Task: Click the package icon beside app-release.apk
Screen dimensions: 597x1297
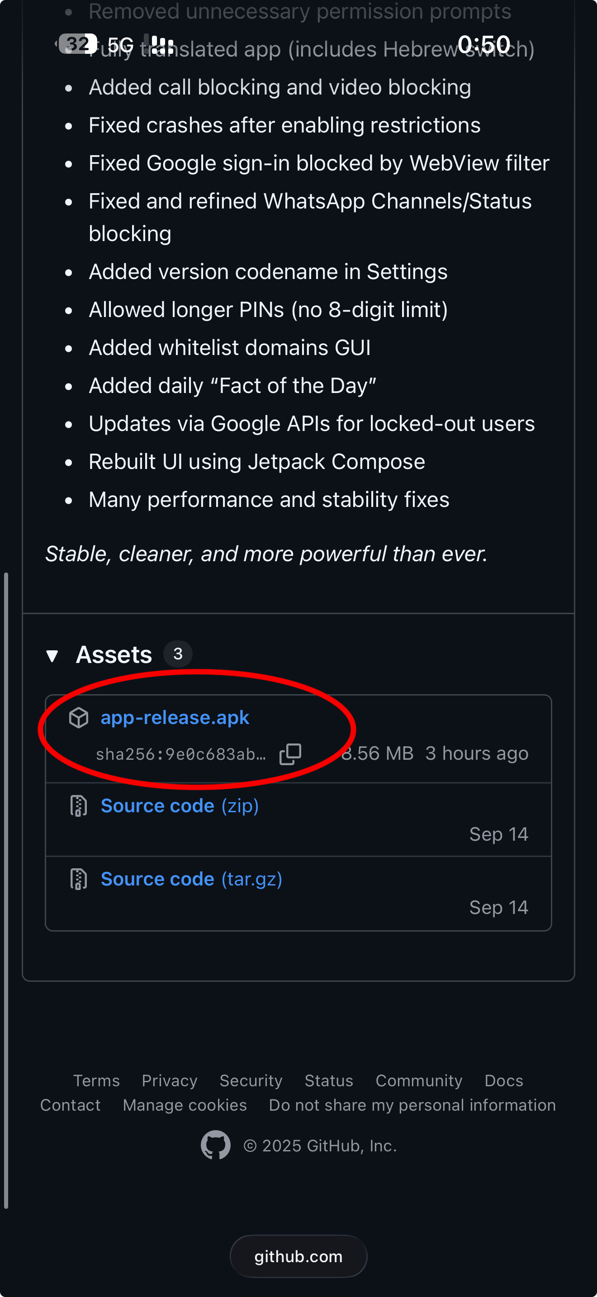Action: (79, 718)
